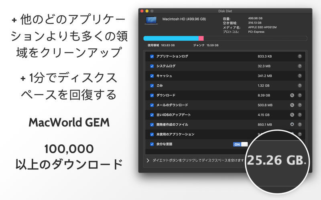Click help icon for アプリケーションログ row
The height and width of the screenshot is (200, 321).
299,56
